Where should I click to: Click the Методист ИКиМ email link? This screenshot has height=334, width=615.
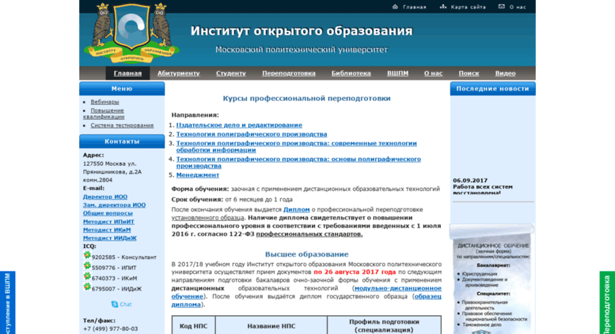pyautogui.click(x=106, y=230)
